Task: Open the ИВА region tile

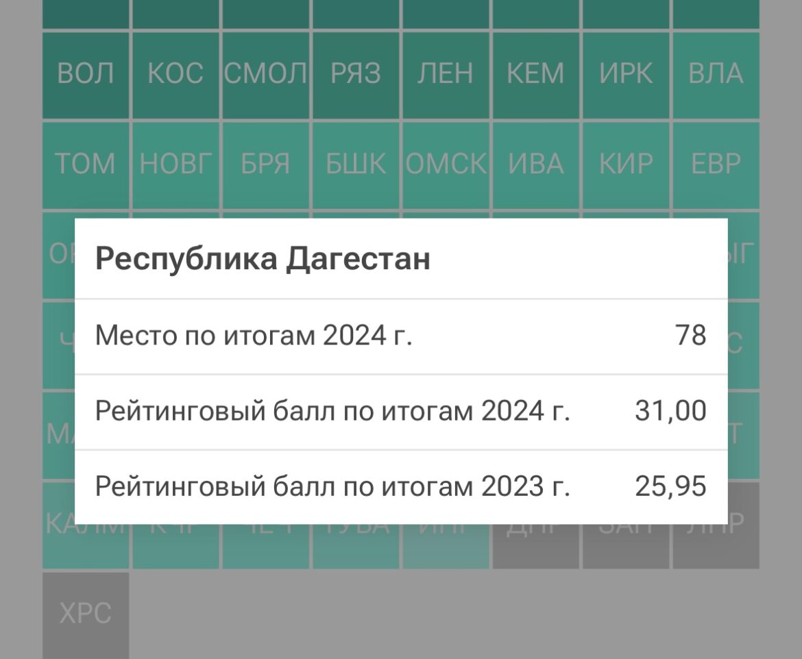Action: pos(535,164)
